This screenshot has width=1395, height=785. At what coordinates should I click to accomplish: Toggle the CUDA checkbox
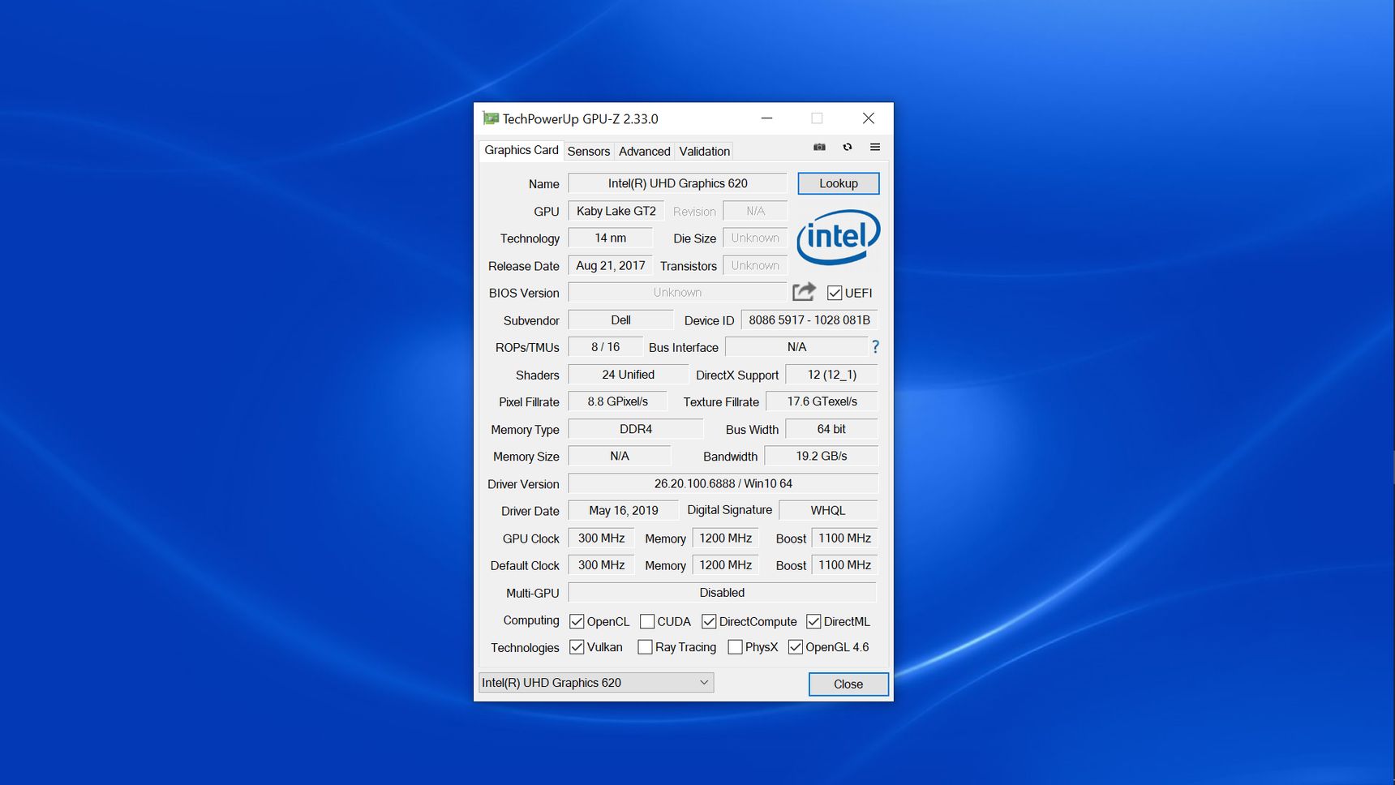coord(647,621)
